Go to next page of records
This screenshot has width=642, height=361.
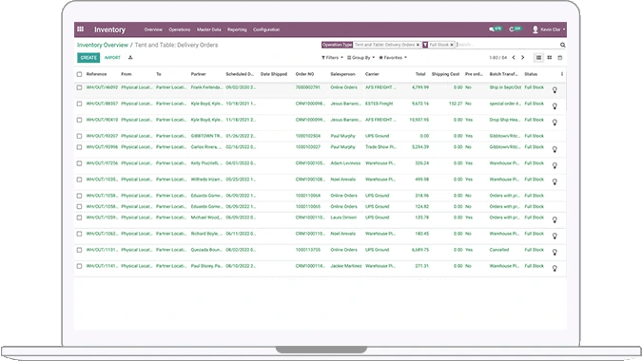[x=523, y=58]
